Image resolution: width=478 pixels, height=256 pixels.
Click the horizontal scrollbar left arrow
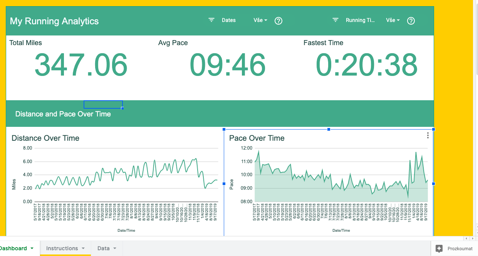click(x=467, y=239)
